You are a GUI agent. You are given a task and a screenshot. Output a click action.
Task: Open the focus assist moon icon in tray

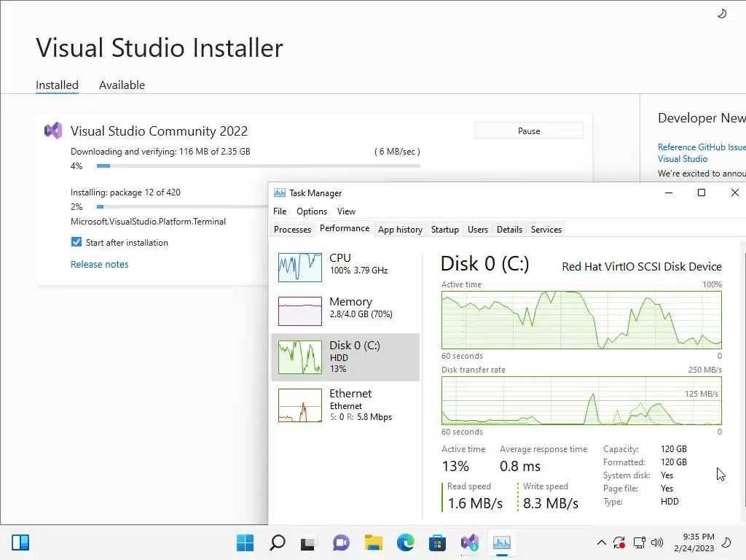tap(726, 542)
